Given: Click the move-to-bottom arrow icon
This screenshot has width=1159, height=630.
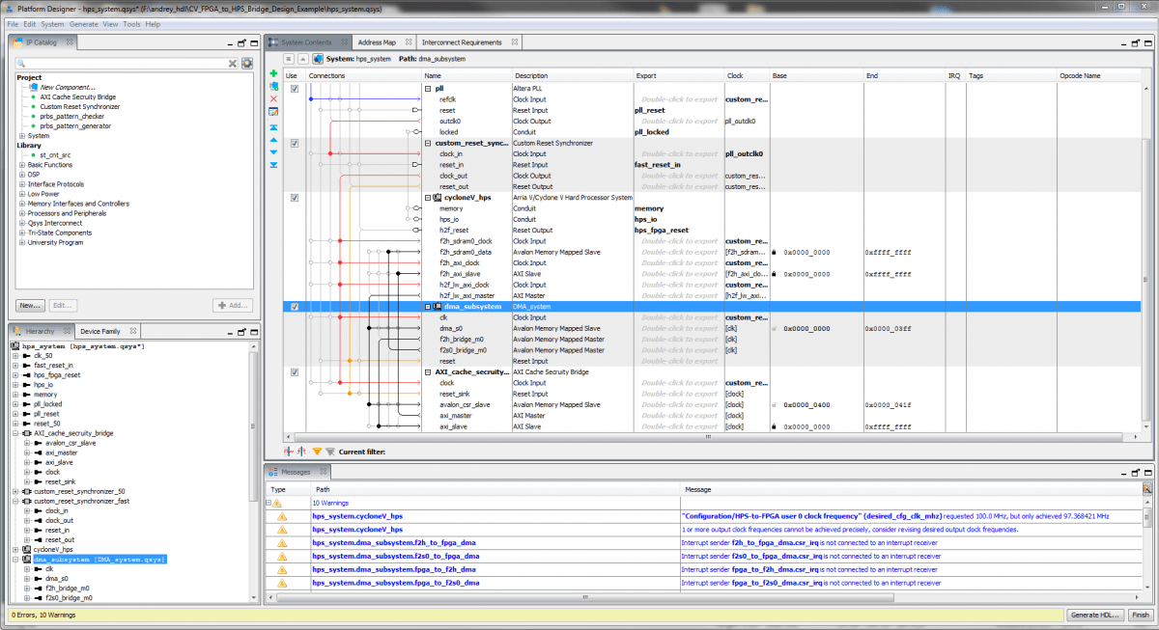Looking at the screenshot, I should coord(273,165).
